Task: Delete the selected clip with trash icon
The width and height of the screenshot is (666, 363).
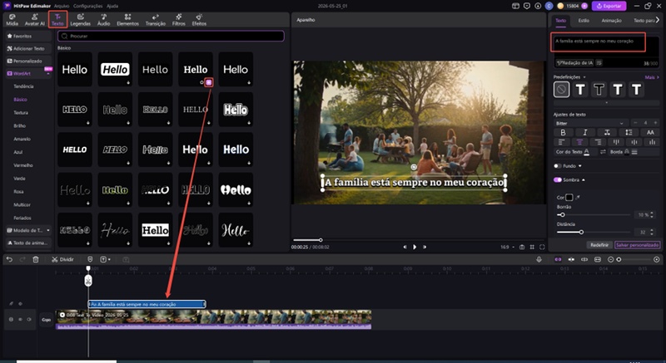Action: pos(36,259)
